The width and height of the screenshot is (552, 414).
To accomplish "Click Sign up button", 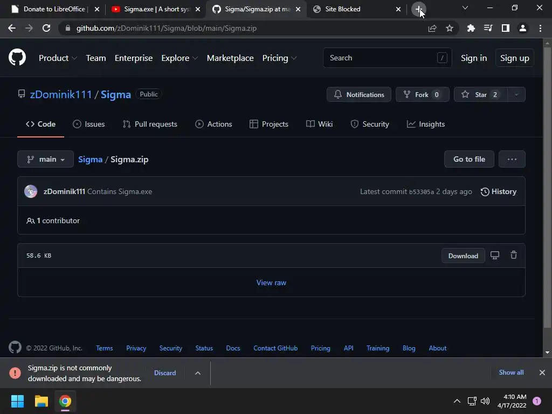I will coord(514,58).
